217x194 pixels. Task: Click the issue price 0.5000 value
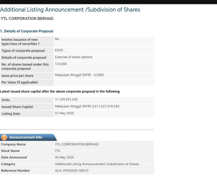(99, 75)
